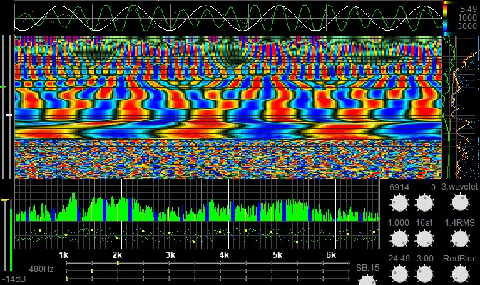Click the -24.49 value label
The width and height of the screenshot is (480, 285).
coord(398,259)
